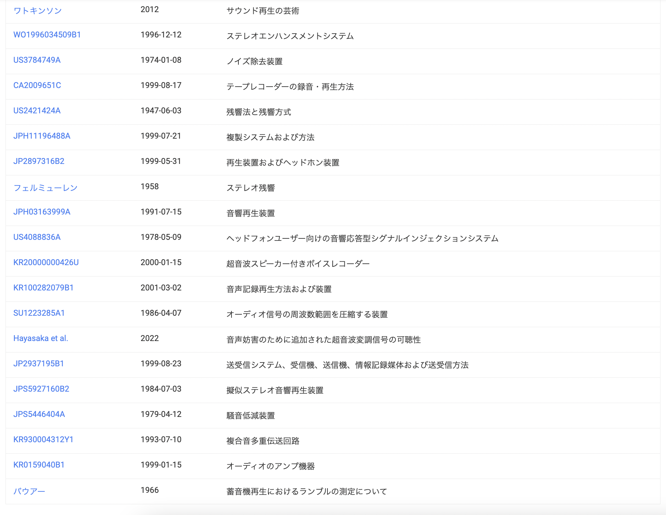
Task: Open patent US2421424A
Action: 37,111
